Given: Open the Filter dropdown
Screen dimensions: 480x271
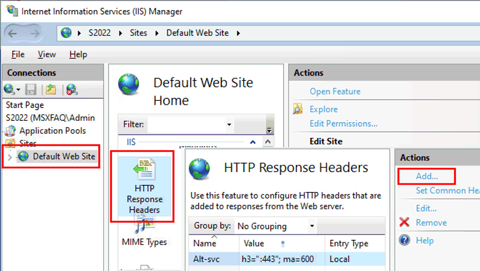Looking at the screenshot, I should pyautogui.click(x=229, y=125).
